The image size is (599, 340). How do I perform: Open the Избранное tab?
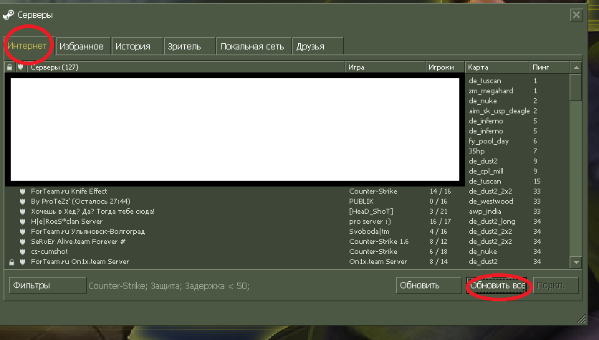coord(83,47)
